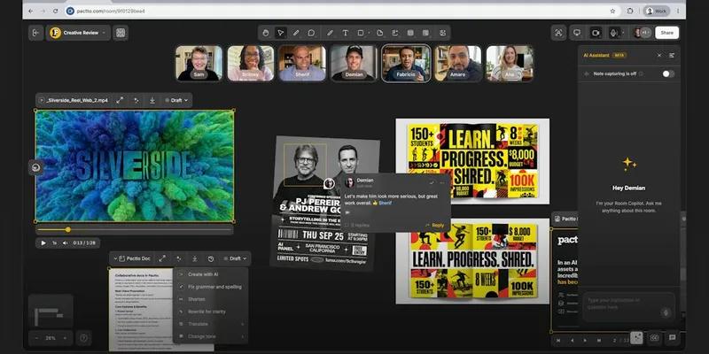Select the highlighter marker tool

330,33
